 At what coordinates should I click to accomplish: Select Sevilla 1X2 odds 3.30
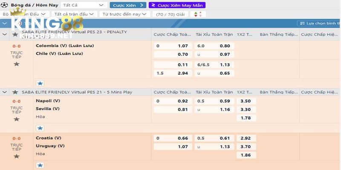pos(246,110)
